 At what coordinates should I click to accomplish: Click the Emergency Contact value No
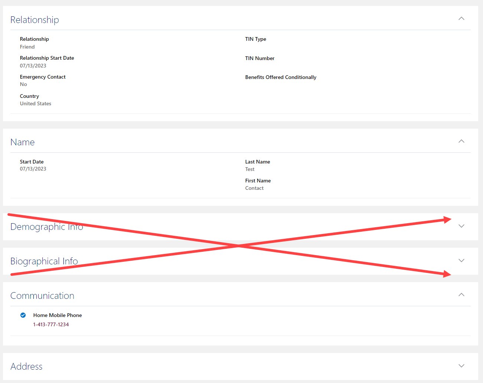pos(23,84)
